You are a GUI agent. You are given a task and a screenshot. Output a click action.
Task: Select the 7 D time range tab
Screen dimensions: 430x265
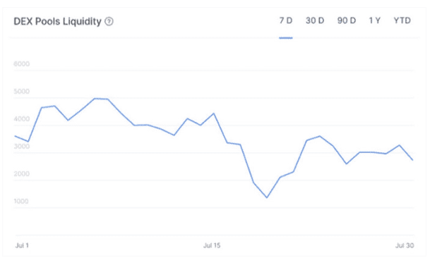286,20
